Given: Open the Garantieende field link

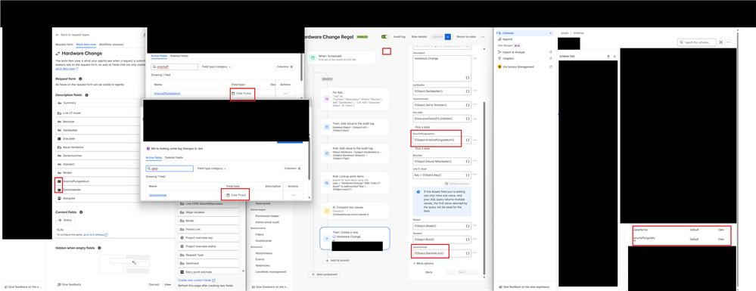Looking at the screenshot, I should pyautogui.click(x=157, y=195).
